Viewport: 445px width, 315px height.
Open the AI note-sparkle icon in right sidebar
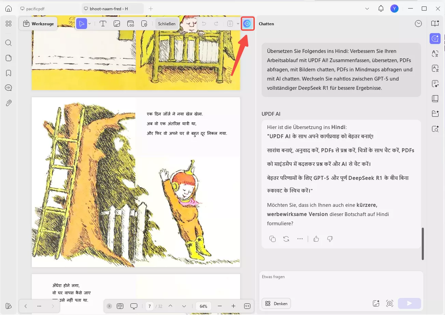(435, 84)
